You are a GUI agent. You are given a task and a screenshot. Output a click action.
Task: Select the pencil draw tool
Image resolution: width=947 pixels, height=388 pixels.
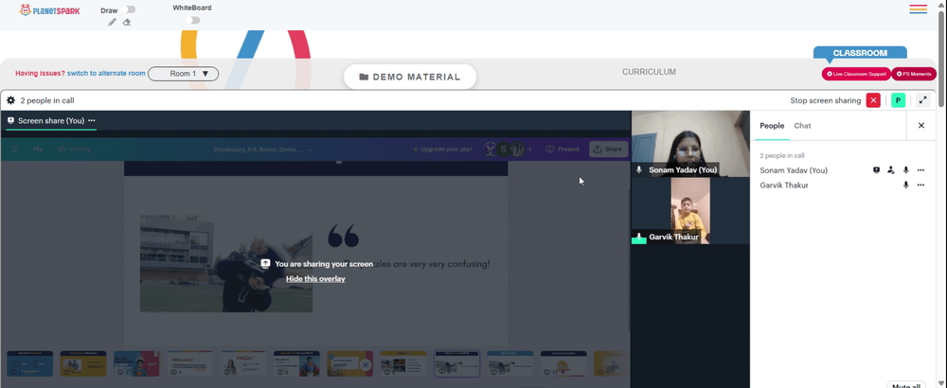pyautogui.click(x=113, y=23)
